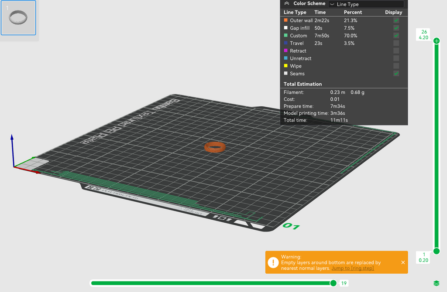This screenshot has height=292, width=447.
Task: Click the horizontal move slider handle
Action: [333, 283]
